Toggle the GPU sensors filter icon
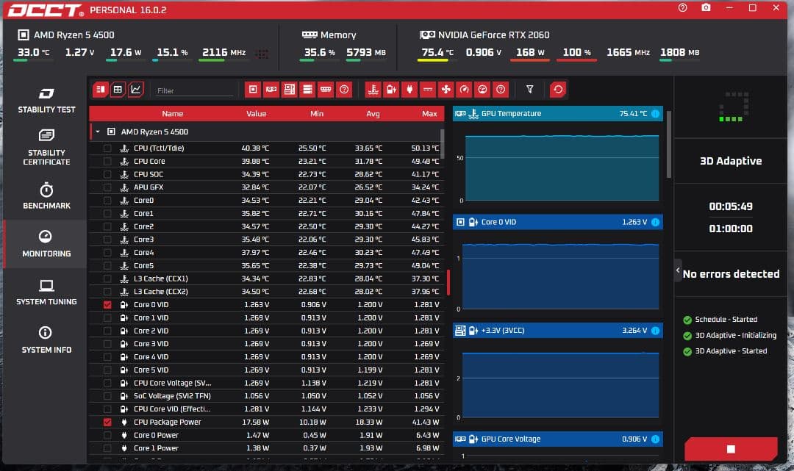 click(x=271, y=90)
